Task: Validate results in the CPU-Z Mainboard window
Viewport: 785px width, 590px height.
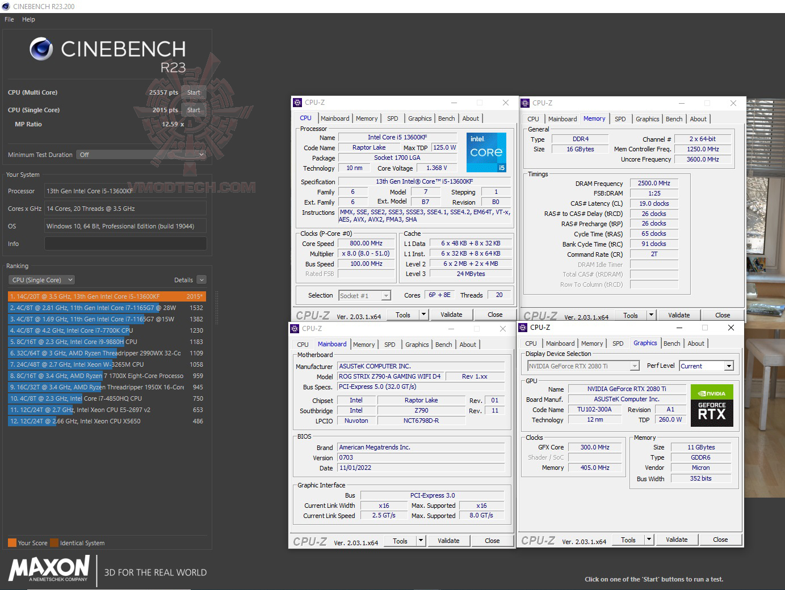Action: tap(448, 540)
